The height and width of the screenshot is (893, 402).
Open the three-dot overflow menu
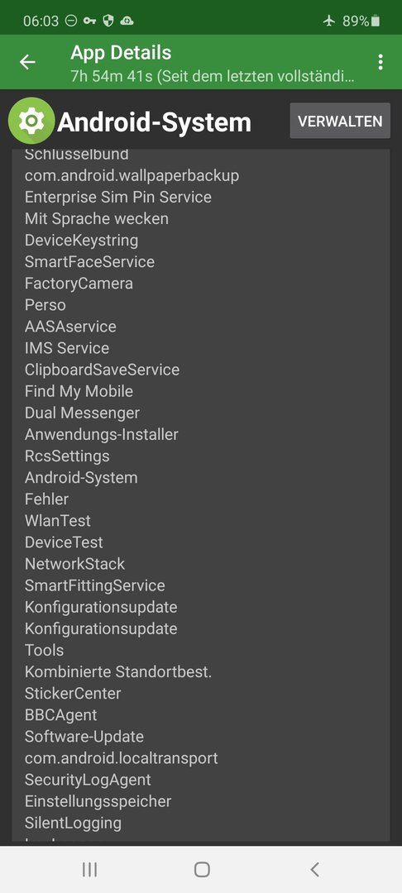(380, 62)
